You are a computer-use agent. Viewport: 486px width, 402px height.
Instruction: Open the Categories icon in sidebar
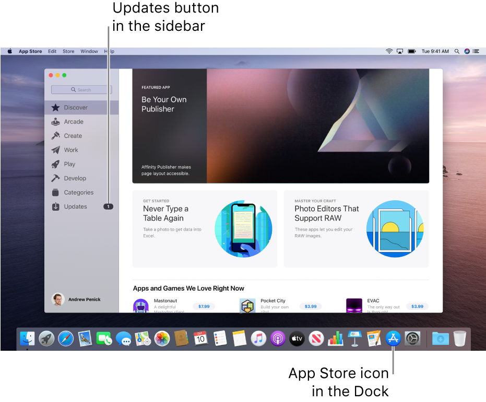pos(55,192)
